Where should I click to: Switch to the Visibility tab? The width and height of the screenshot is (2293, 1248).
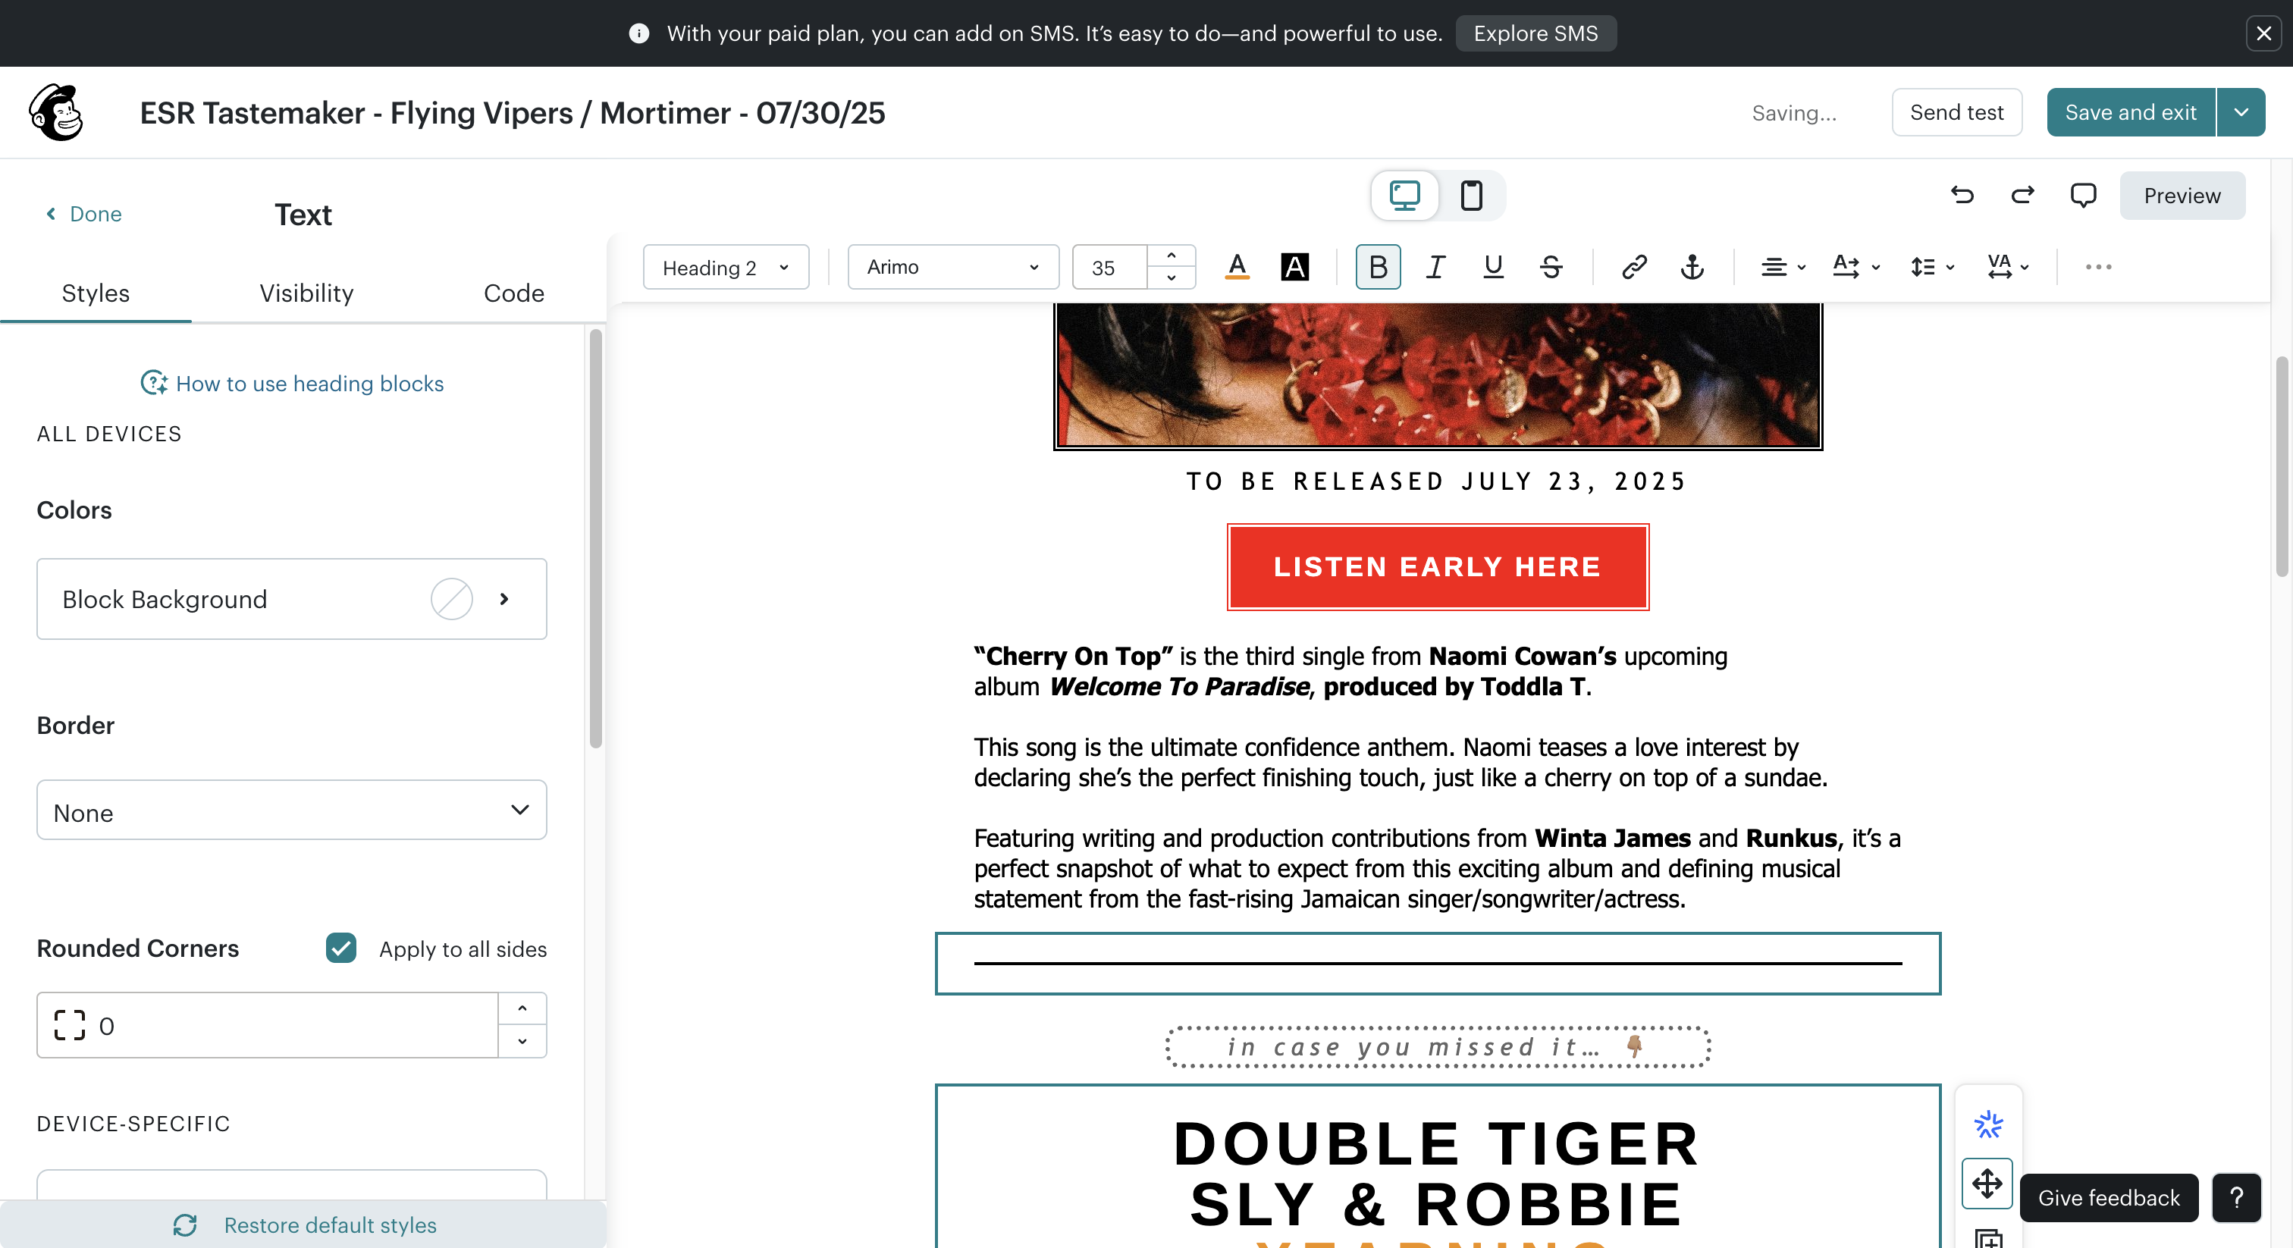(306, 293)
